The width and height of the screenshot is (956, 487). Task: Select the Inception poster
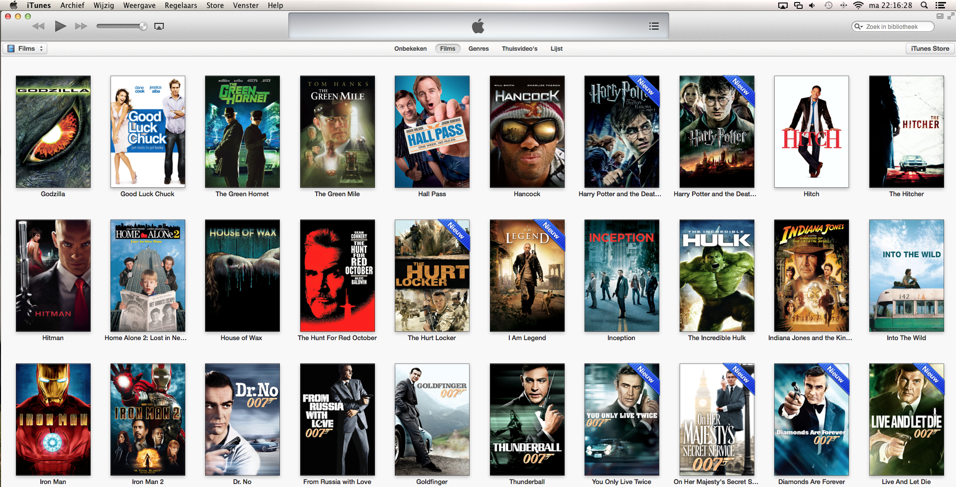[622, 275]
